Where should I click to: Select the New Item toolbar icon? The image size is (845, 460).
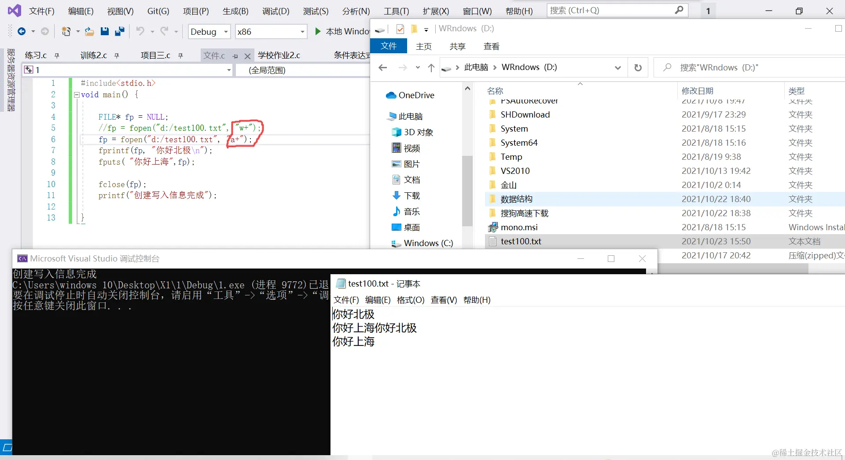coord(66,31)
